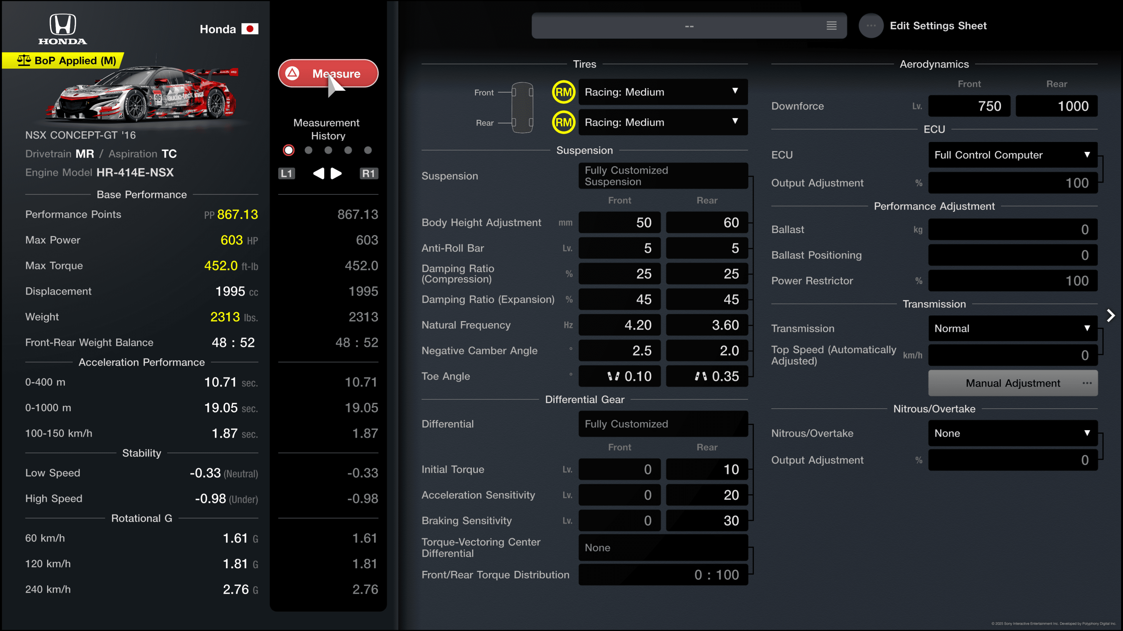Edit Front/Rear Torque Distribution 0 : 100
The width and height of the screenshot is (1123, 631).
coord(663,575)
